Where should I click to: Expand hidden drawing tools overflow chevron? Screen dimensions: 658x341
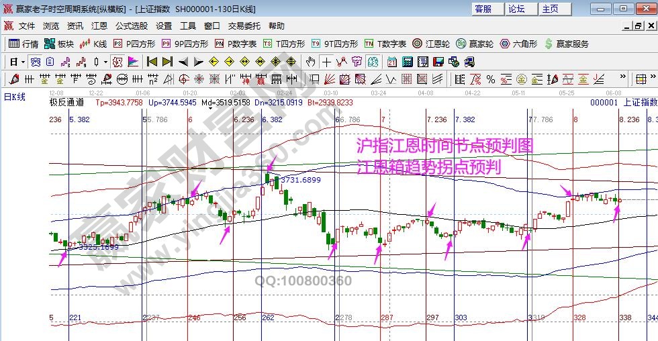[622, 78]
